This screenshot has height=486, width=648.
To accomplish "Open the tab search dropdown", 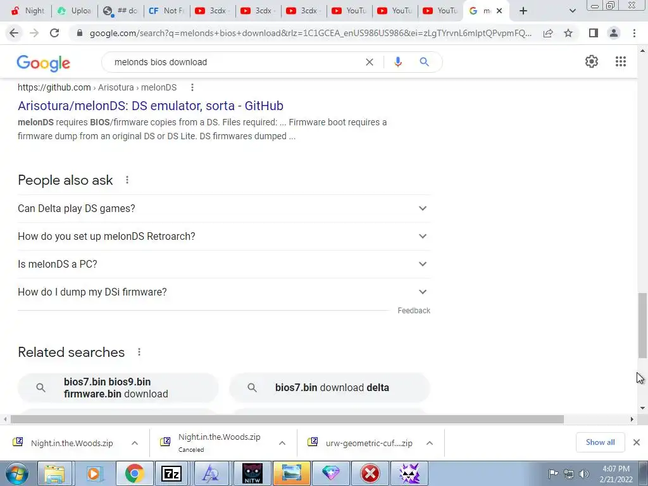I will [x=572, y=11].
